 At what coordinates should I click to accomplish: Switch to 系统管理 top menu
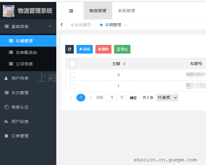[126, 11]
